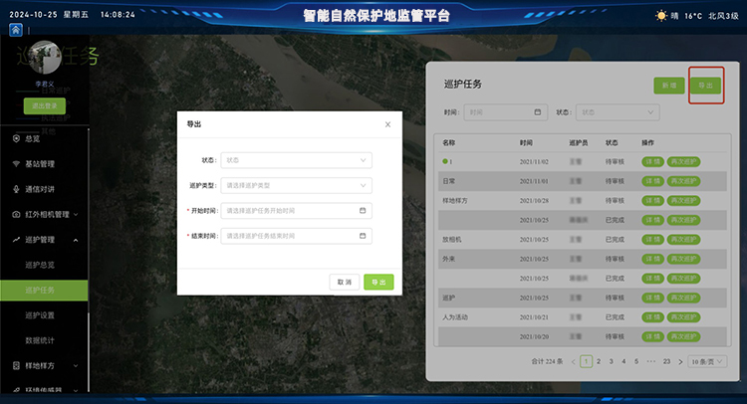The height and width of the screenshot is (404, 747).
Task: Go to page 5 in pagination
Action: click(636, 361)
